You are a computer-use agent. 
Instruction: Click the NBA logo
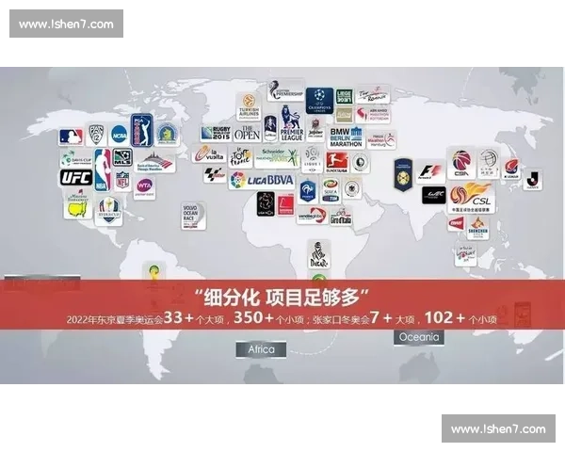[x=103, y=169]
